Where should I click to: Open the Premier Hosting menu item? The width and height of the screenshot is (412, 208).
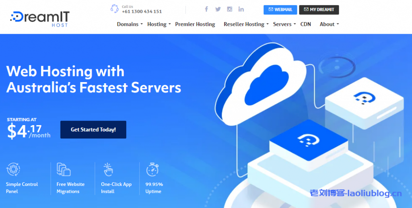coord(195,24)
